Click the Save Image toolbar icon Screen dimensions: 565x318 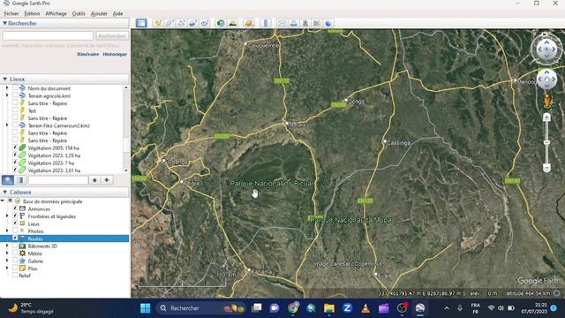(x=305, y=23)
